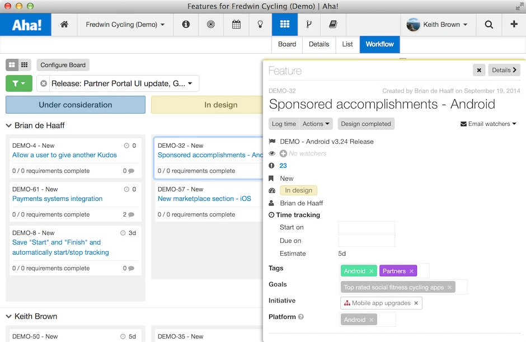
Task: Close the Feature panel
Action: [x=479, y=70]
